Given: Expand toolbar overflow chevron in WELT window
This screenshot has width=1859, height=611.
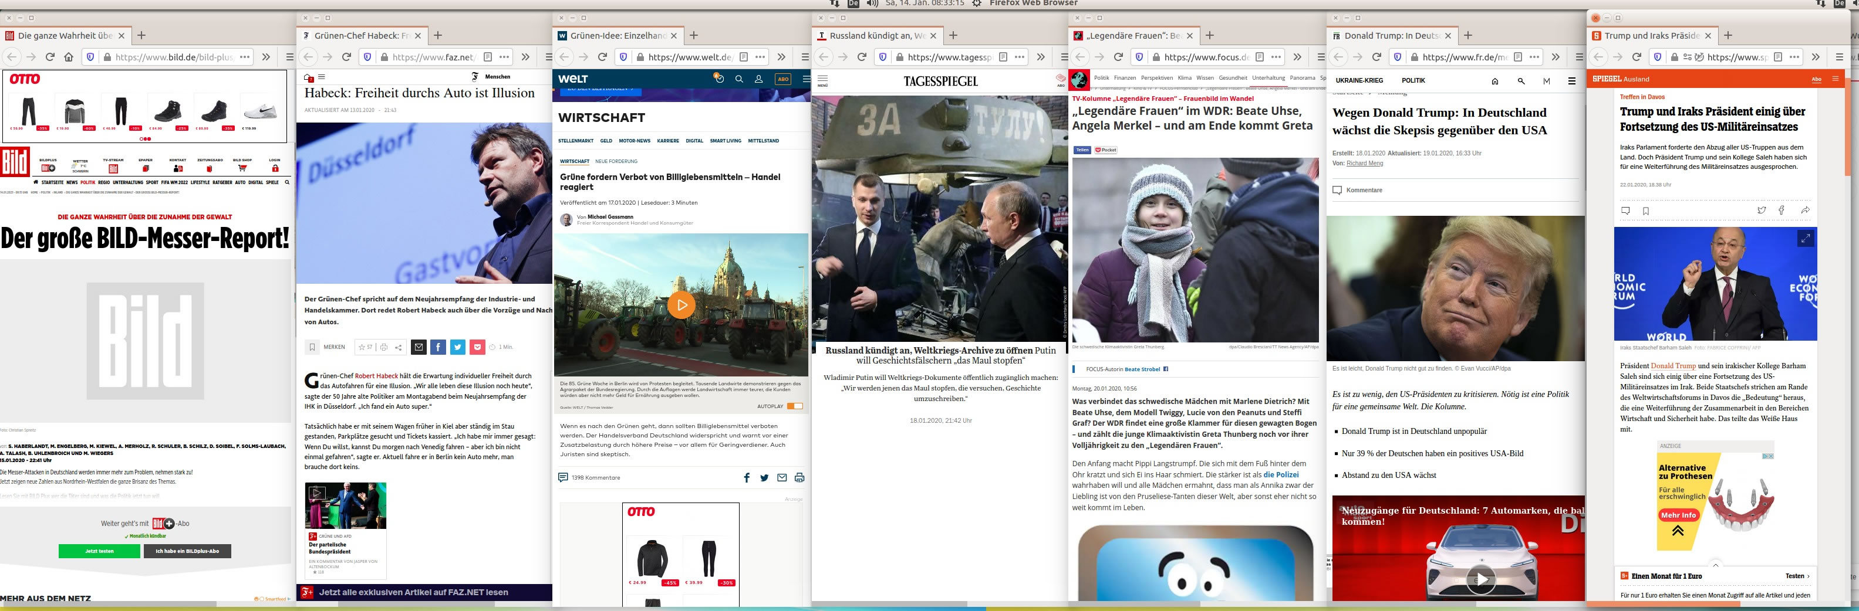Looking at the screenshot, I should click(781, 57).
